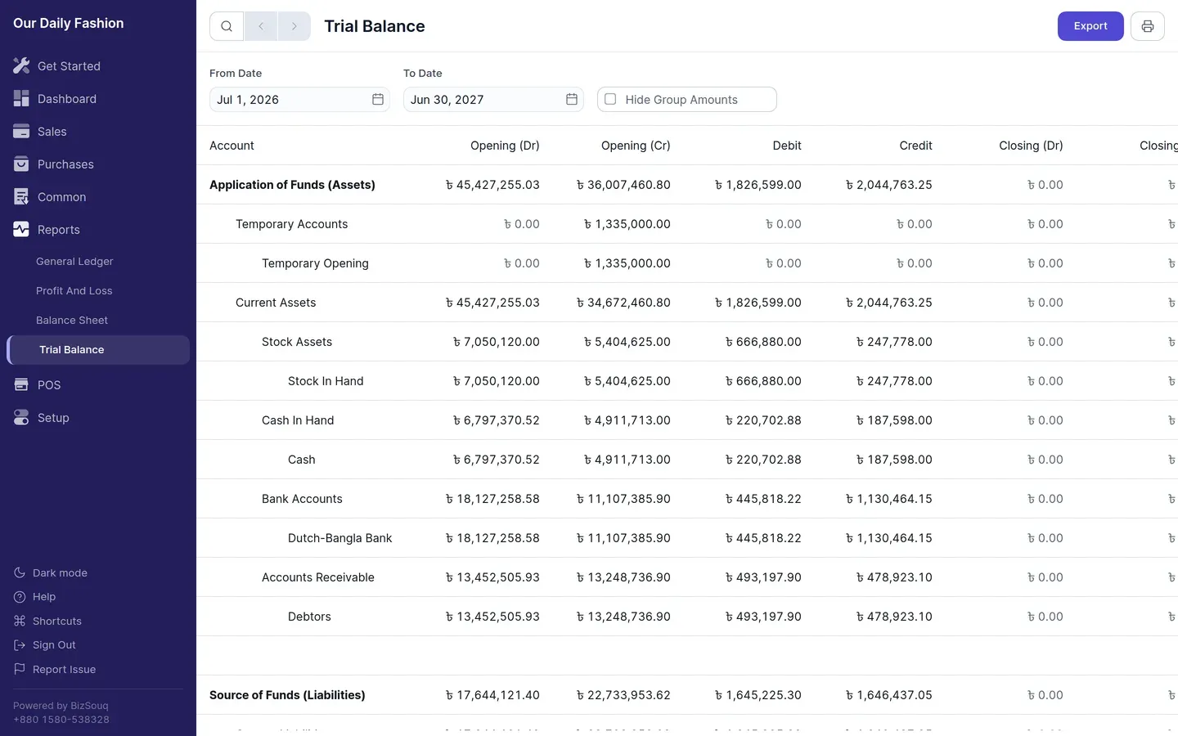Open the From Date field Jul 1, 2026
The image size is (1178, 736).
point(299,99)
